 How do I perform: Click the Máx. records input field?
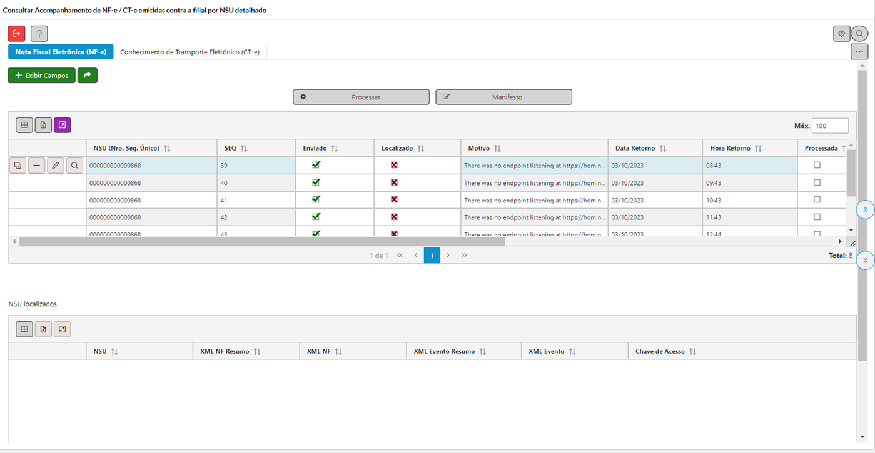pyautogui.click(x=831, y=126)
